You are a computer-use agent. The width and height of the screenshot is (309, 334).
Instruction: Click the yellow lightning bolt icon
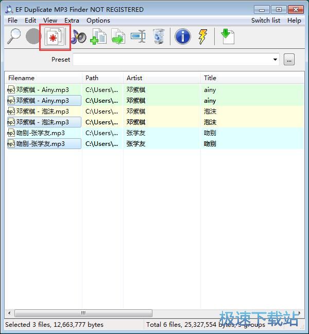point(203,36)
